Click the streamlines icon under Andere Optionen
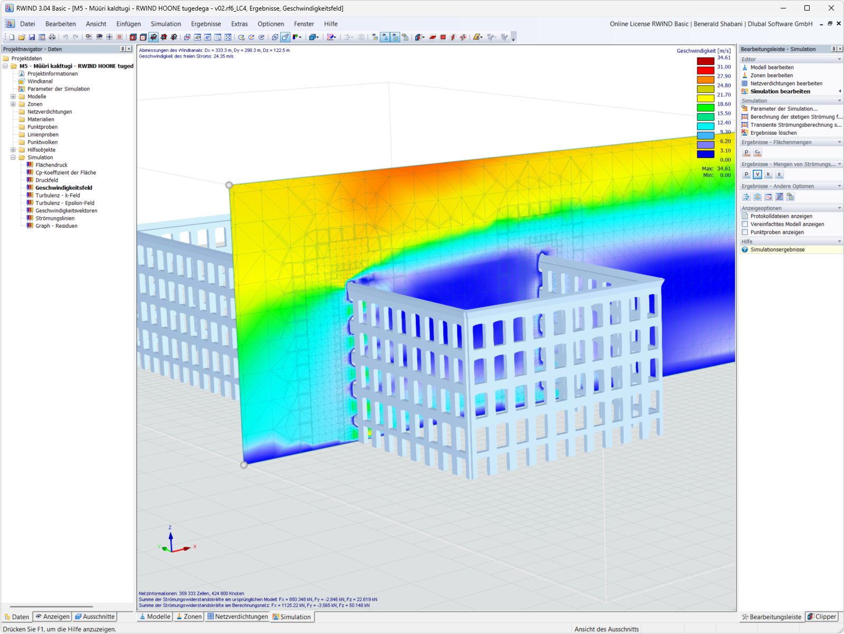The height and width of the screenshot is (634, 844). (x=757, y=197)
